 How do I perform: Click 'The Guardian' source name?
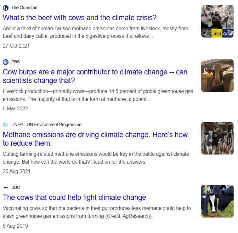point(24,8)
